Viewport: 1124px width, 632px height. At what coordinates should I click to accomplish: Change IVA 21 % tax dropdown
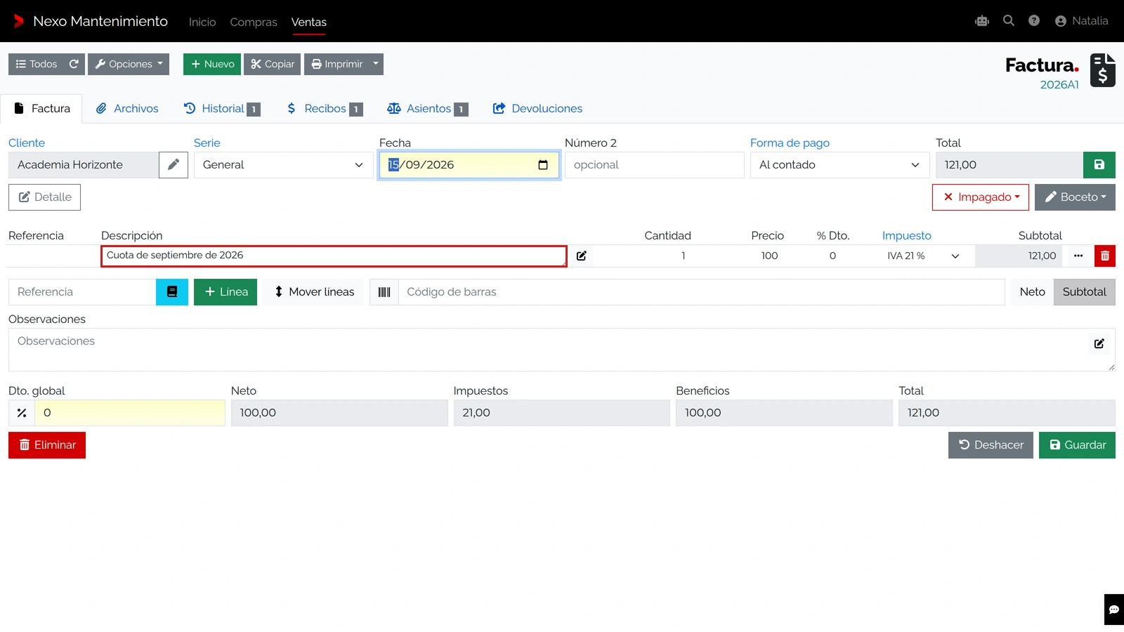pyautogui.click(x=923, y=256)
